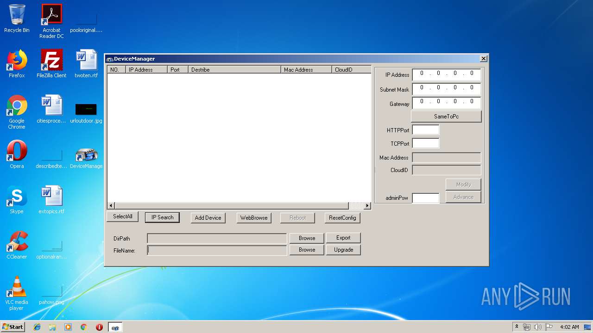The width and height of the screenshot is (593, 333).
Task: Launch VLC media player shortcut
Action: click(x=17, y=293)
